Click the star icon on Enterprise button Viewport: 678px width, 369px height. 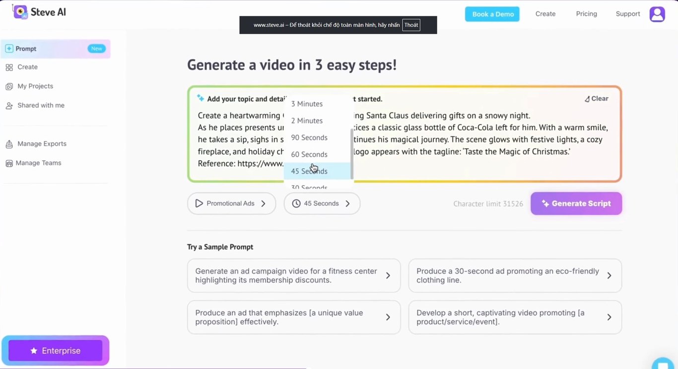[x=34, y=351]
